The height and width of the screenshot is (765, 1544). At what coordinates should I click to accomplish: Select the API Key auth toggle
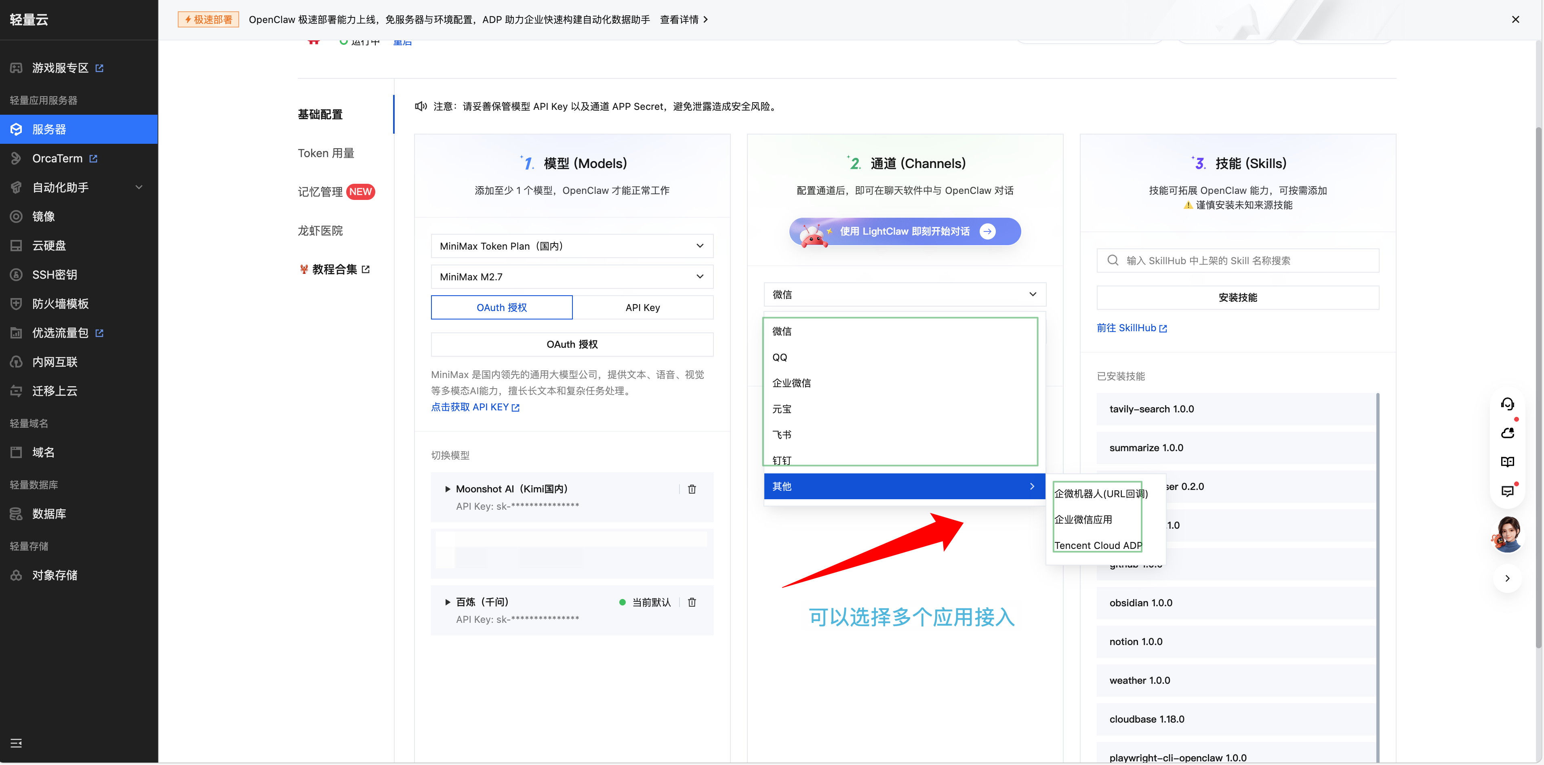[643, 307]
